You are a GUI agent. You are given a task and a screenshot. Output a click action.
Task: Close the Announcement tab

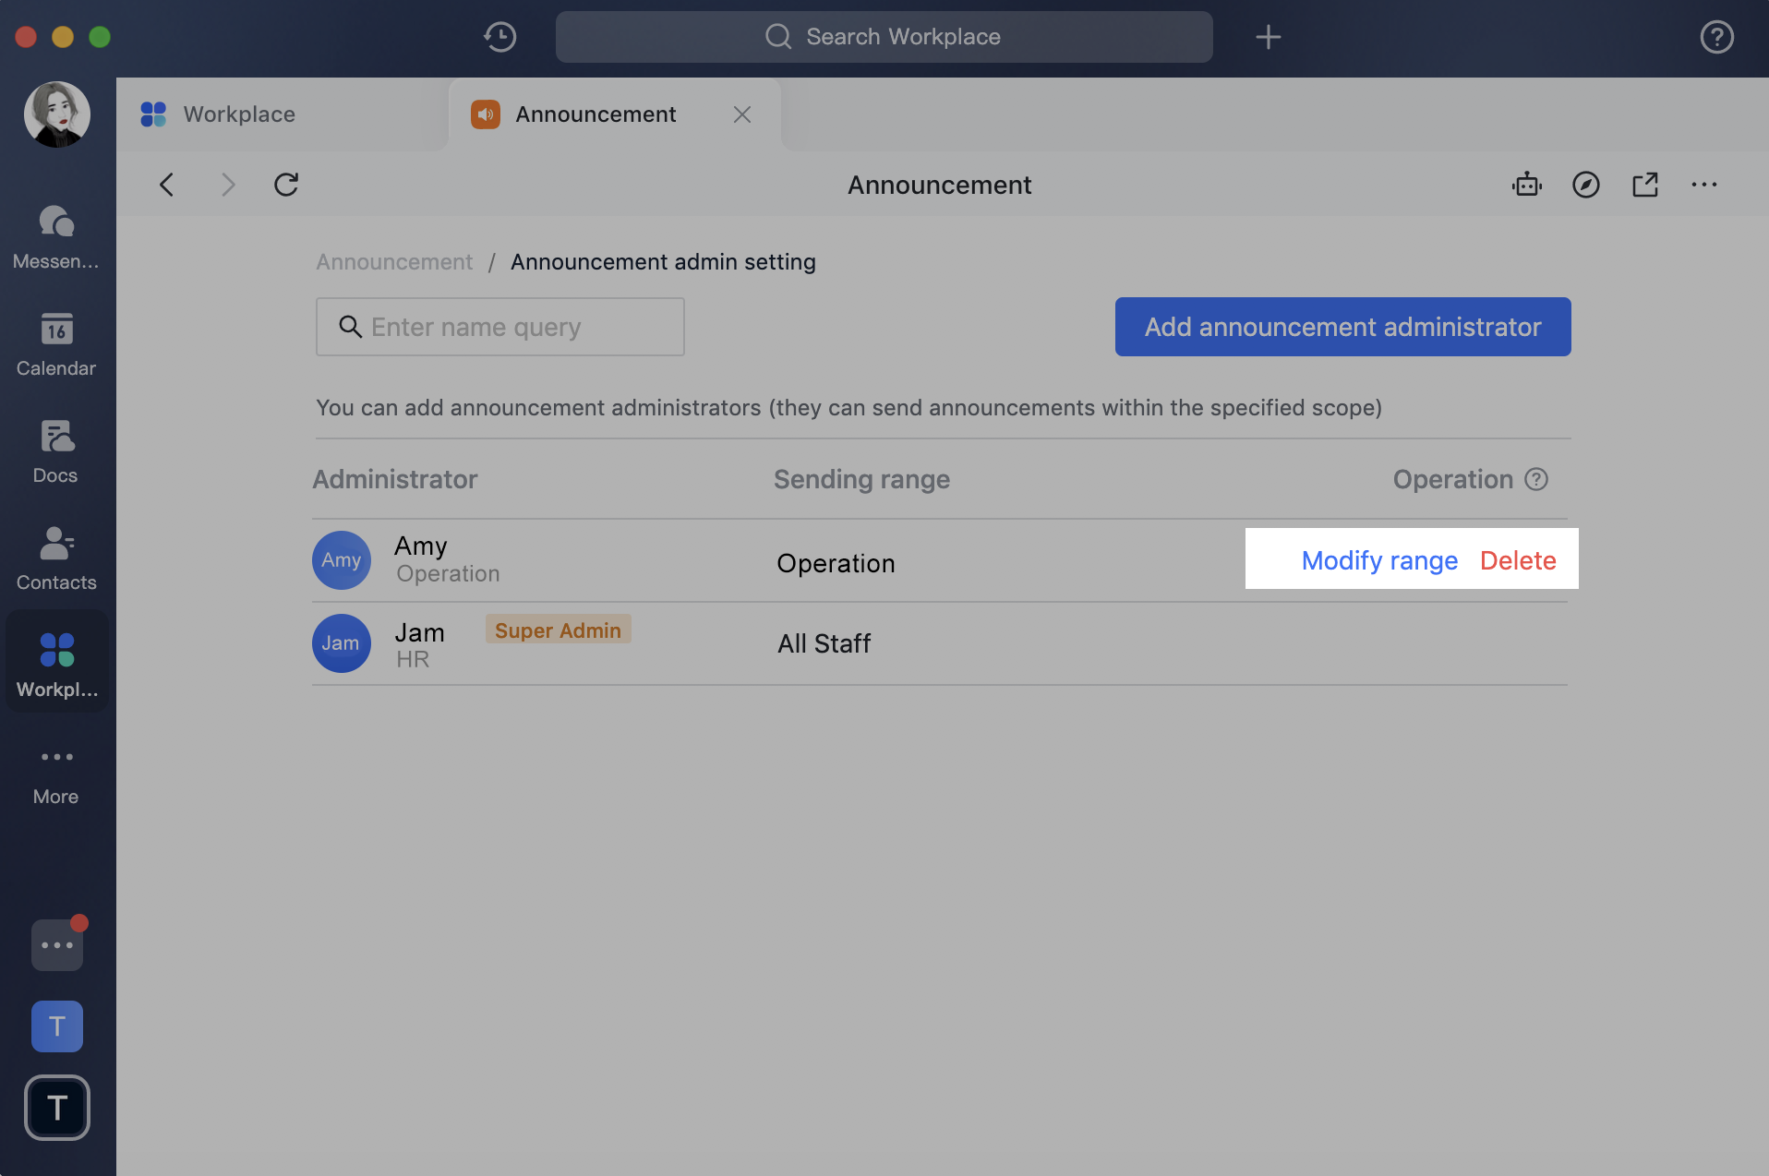[742, 114]
